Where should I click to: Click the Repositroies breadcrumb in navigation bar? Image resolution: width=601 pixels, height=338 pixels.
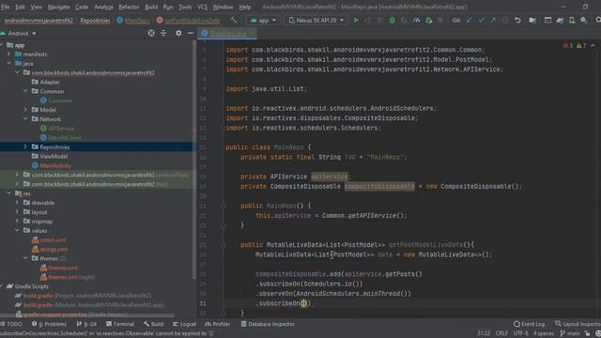[x=95, y=21]
